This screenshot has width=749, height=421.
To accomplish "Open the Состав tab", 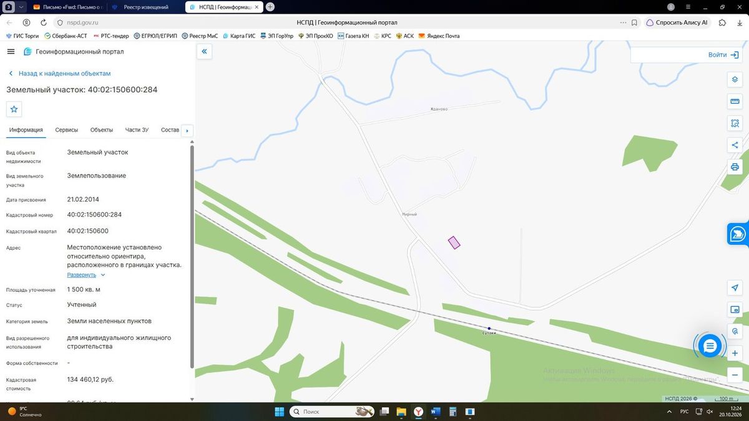I will [170, 130].
